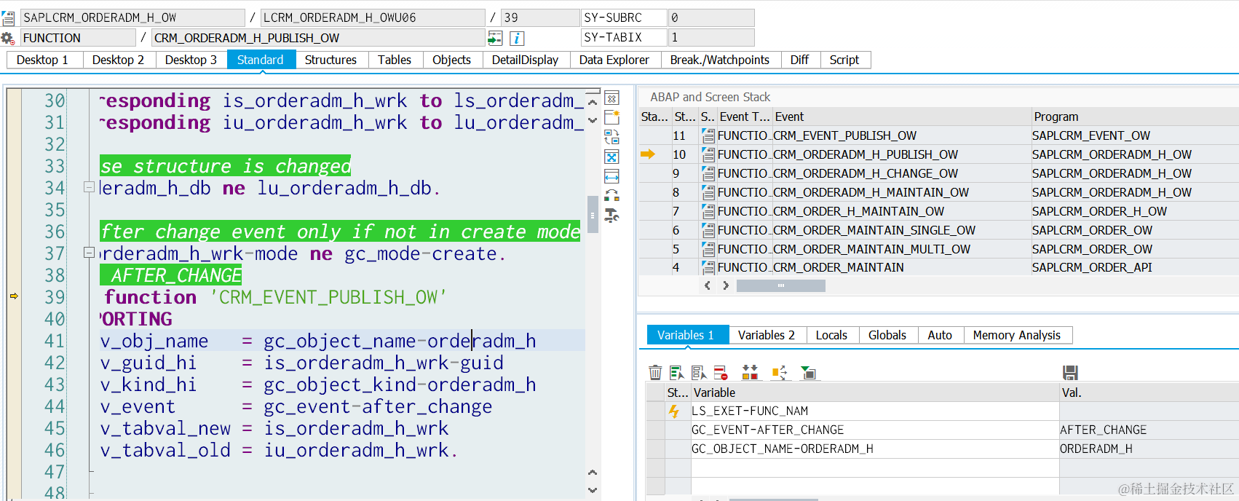Click the full screen tool icon
Image resolution: width=1239 pixels, height=501 pixels.
[611, 157]
